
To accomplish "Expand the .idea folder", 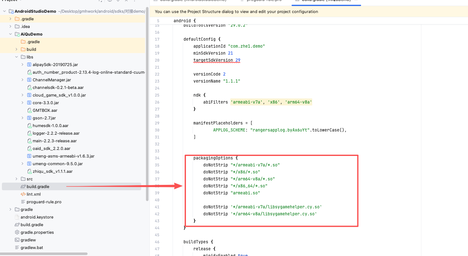I will 10,26.
